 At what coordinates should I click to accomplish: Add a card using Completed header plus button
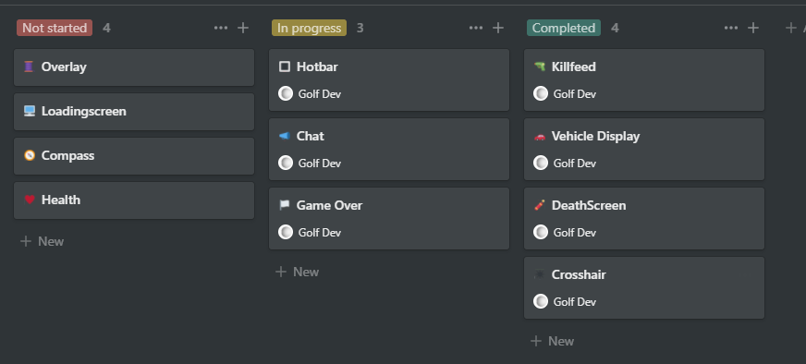[753, 28]
